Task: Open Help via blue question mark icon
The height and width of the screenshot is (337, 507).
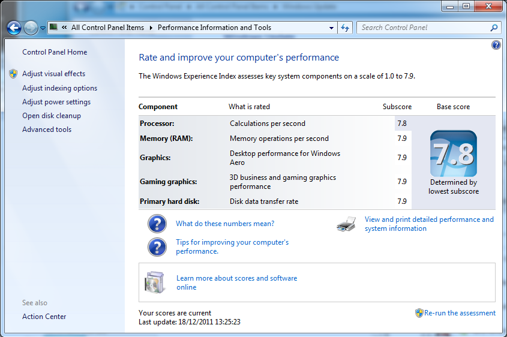Action: point(496,45)
